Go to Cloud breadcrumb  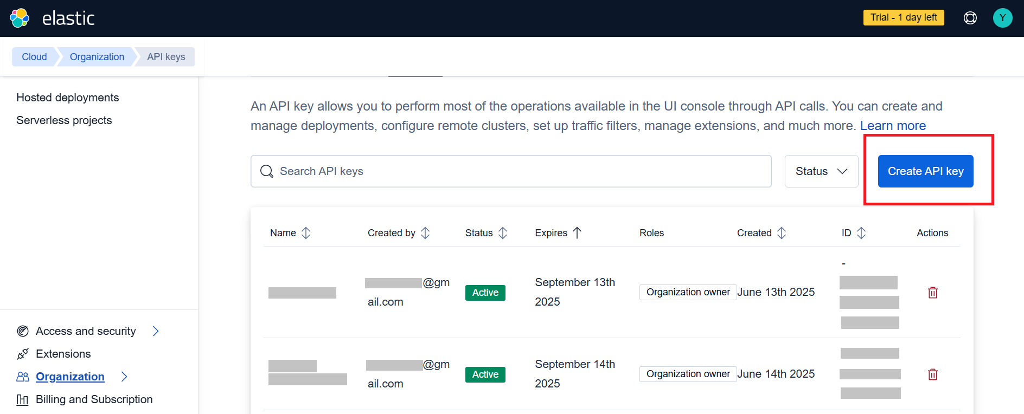pos(34,57)
